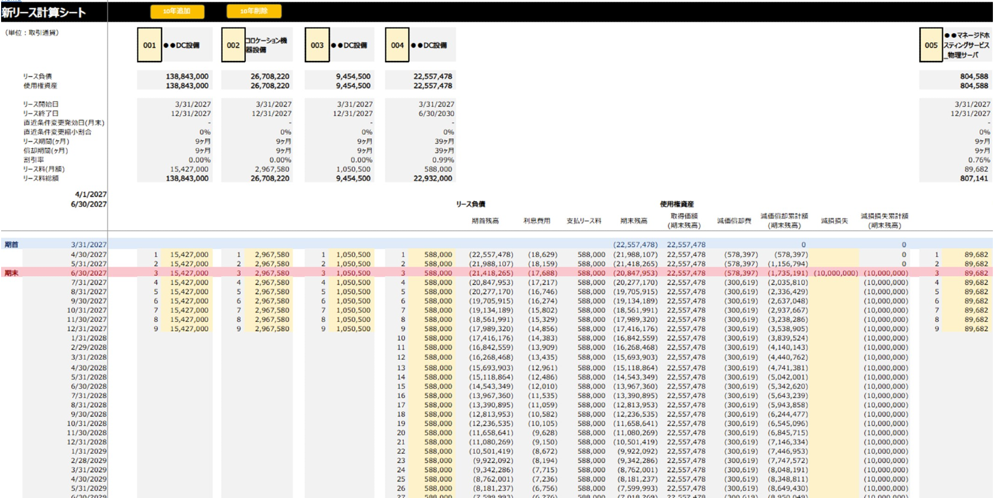Select the 減価償却費 column header
This screenshot has height=498, width=994.
coord(734,221)
